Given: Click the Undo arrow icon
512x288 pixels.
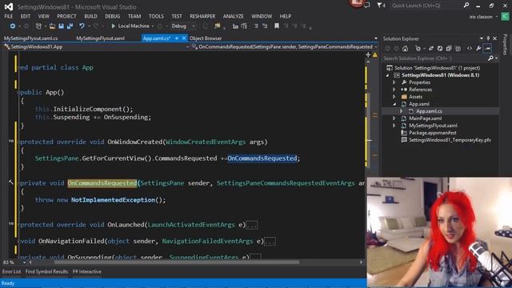Looking at the screenshot, I should coord(82,26).
